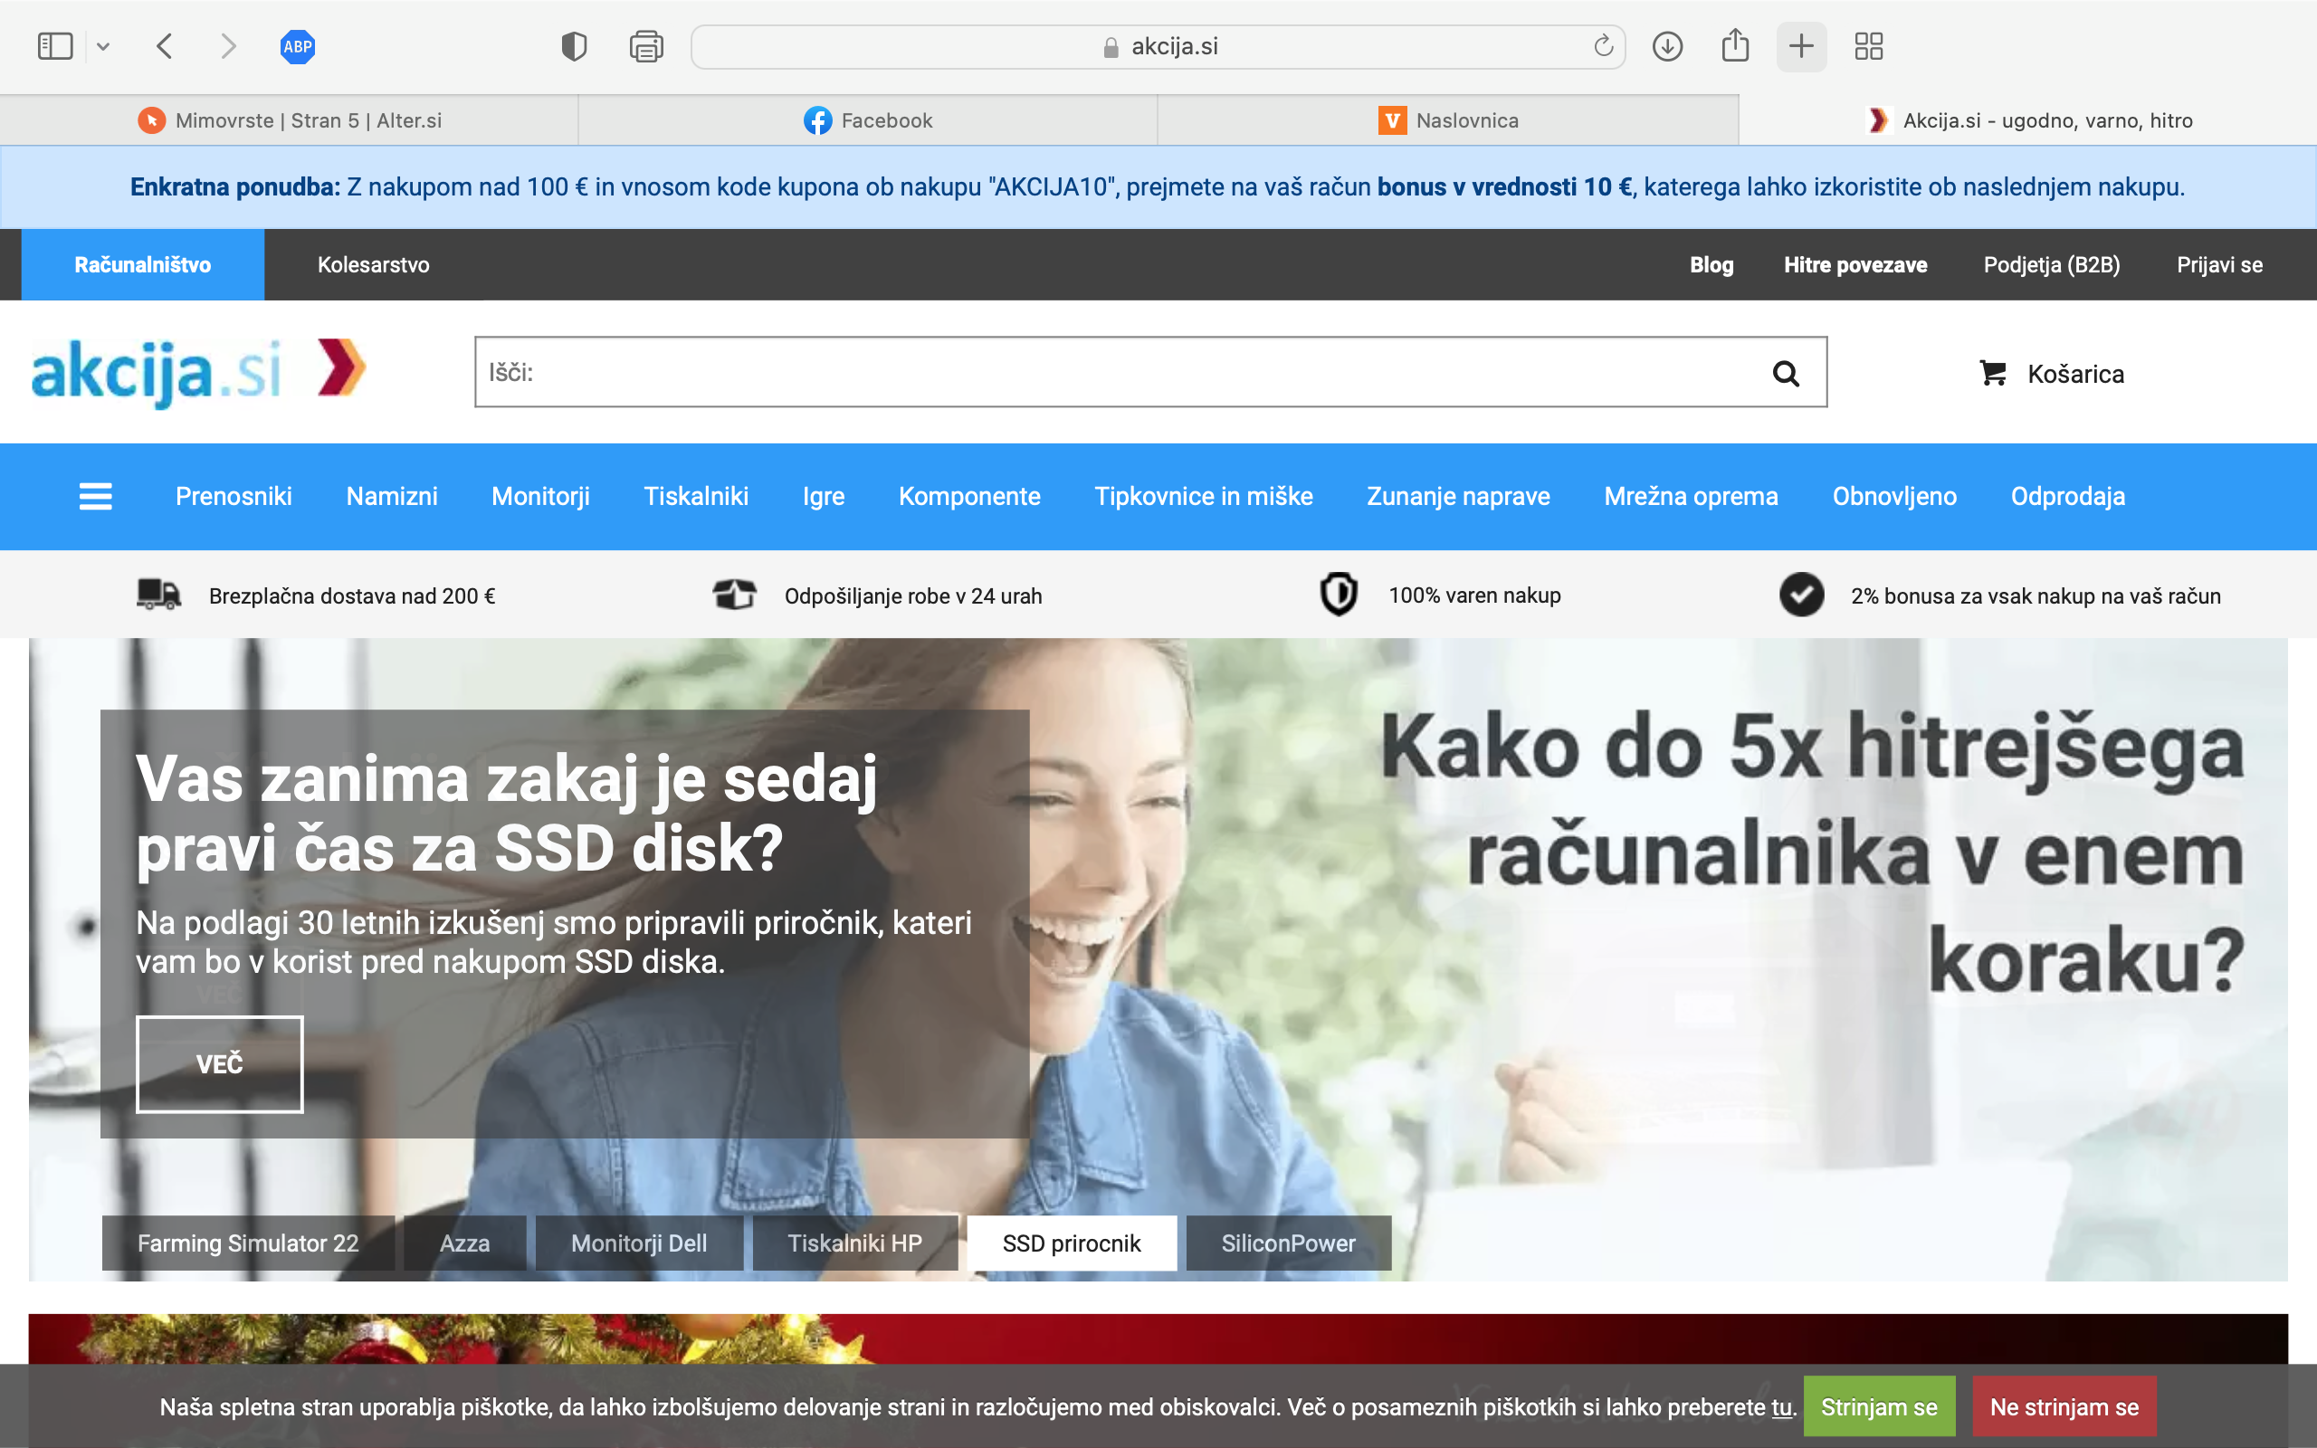Open the Komponente category
Viewport: 2317px width, 1448px height.
(969, 496)
